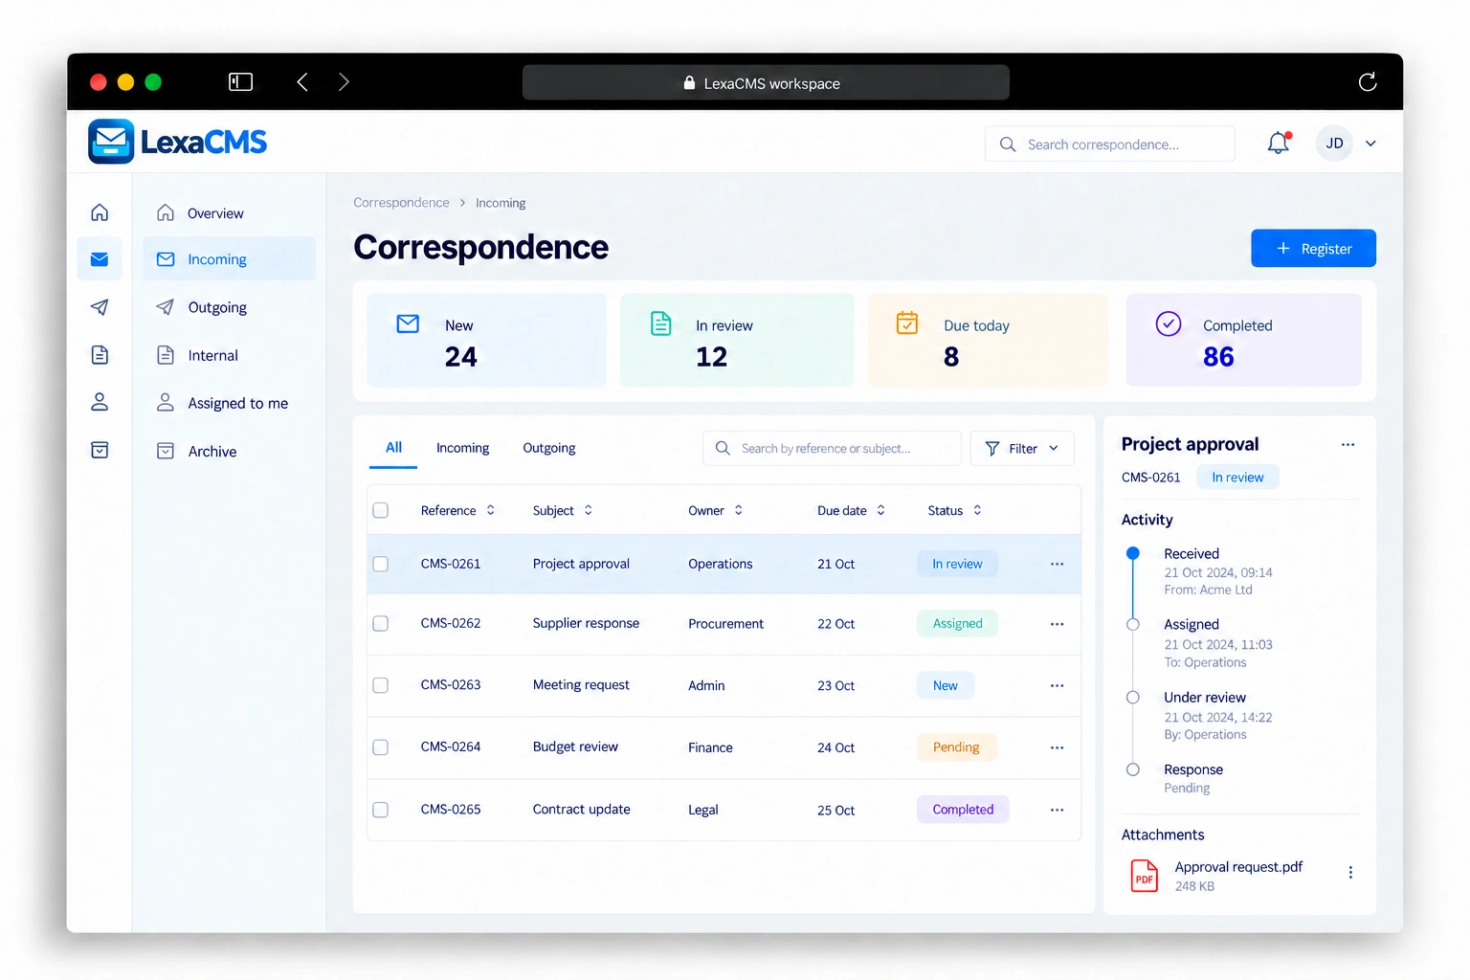1470x980 pixels.
Task: Open row actions for CMS-0265
Action: pyautogui.click(x=1057, y=810)
